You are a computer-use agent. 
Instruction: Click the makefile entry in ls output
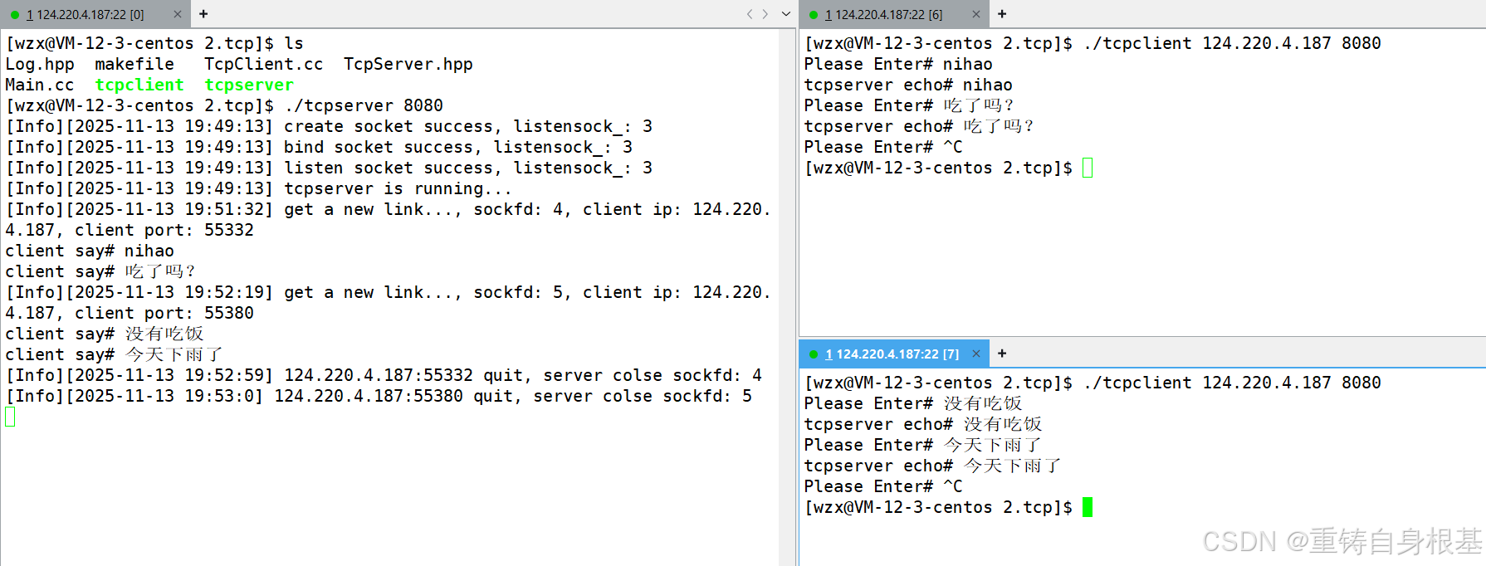134,64
